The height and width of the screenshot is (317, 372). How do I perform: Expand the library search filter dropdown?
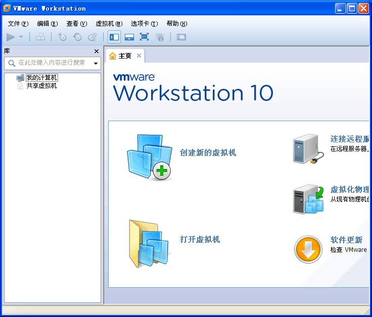click(96, 63)
